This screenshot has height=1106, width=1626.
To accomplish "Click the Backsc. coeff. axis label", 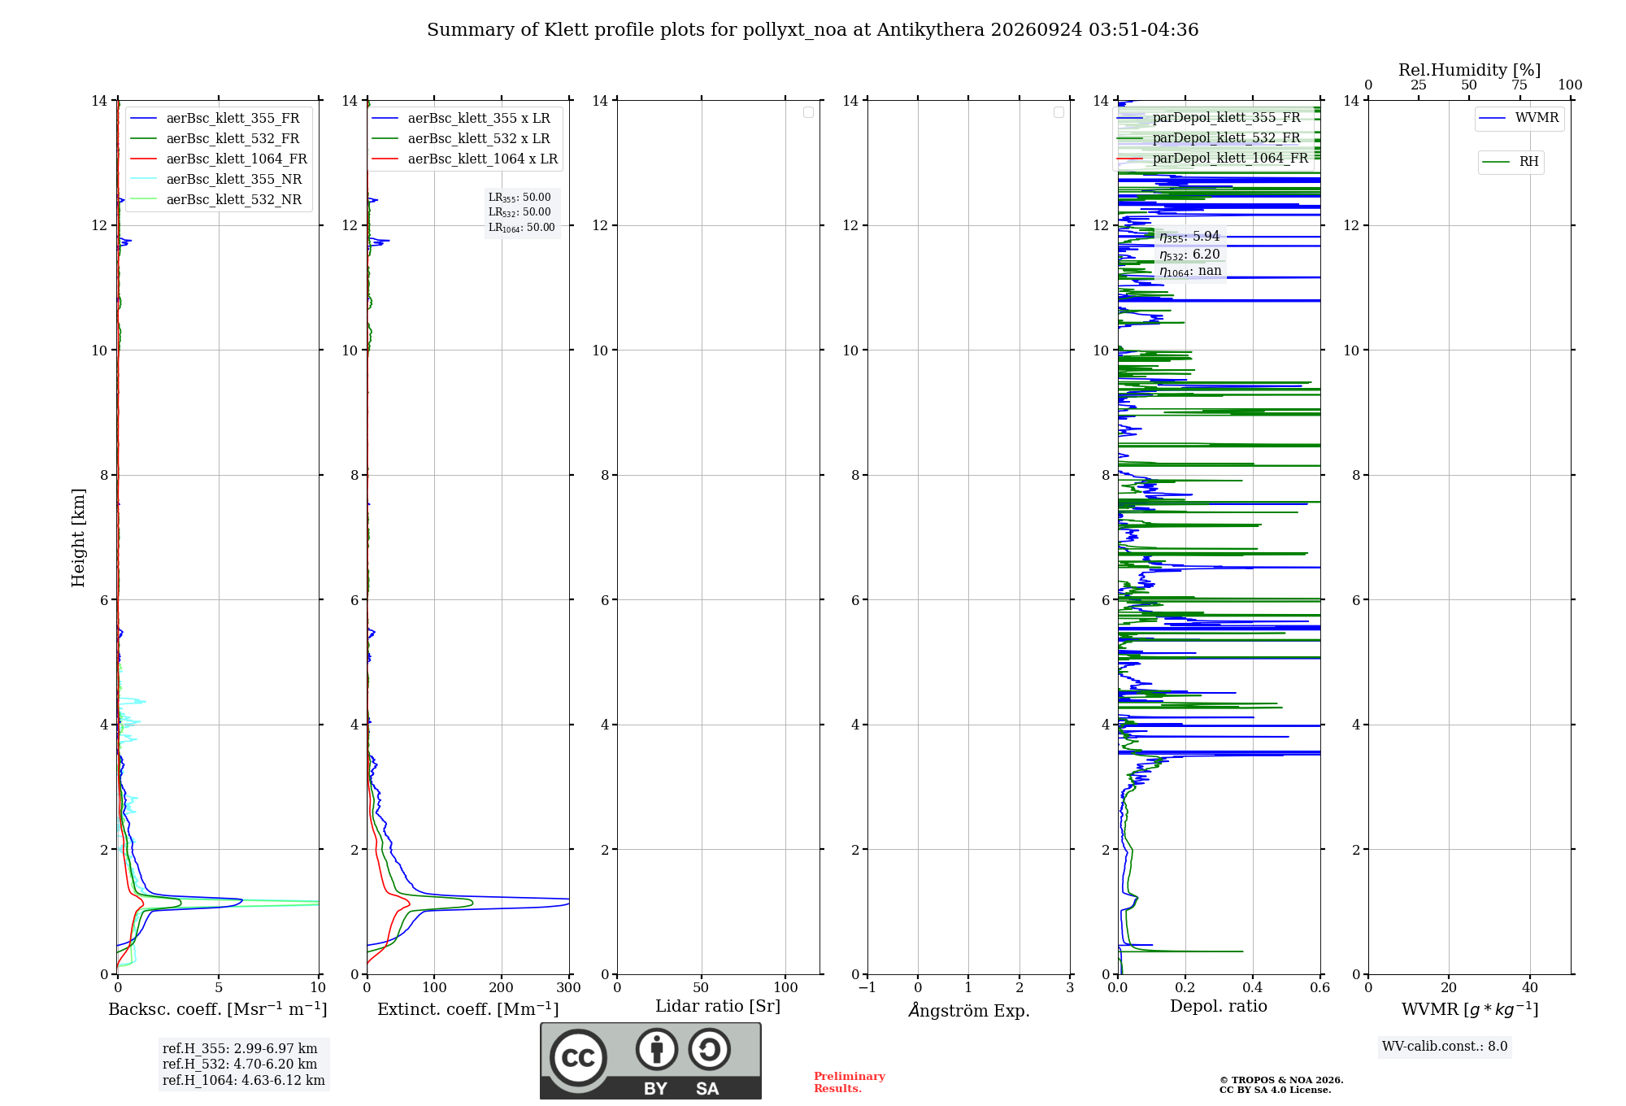I will pos(218,1009).
